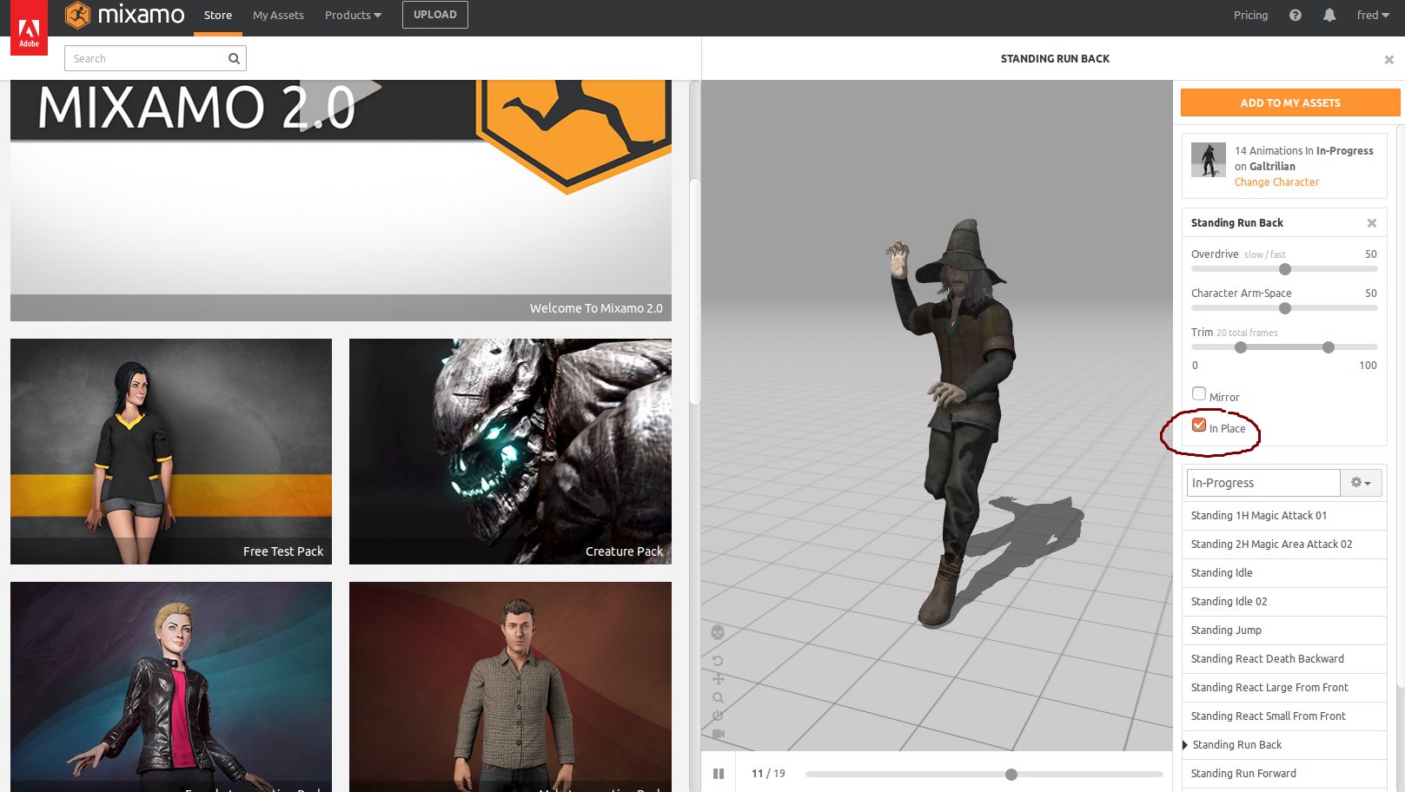Adjust the Overdrive slider handle

pos(1285,269)
